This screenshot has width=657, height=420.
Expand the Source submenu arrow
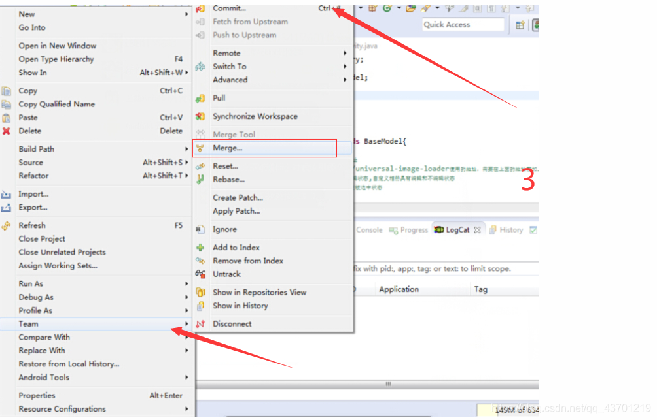tap(186, 162)
